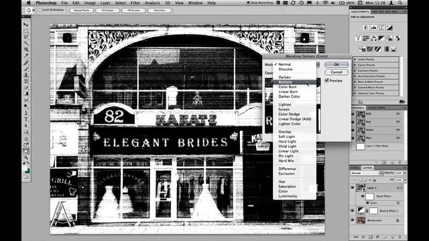
Task: Hide the Layer 1 layer
Action: 353,187
